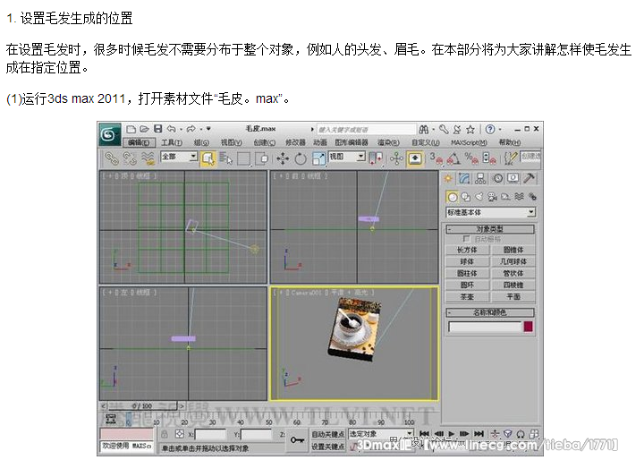The height and width of the screenshot is (460, 644).
Task: Open the Standard Primitives dropdown list
Action: (x=491, y=212)
